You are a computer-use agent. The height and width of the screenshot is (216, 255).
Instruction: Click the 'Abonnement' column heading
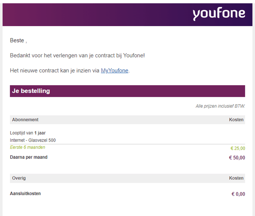[x=25, y=120]
